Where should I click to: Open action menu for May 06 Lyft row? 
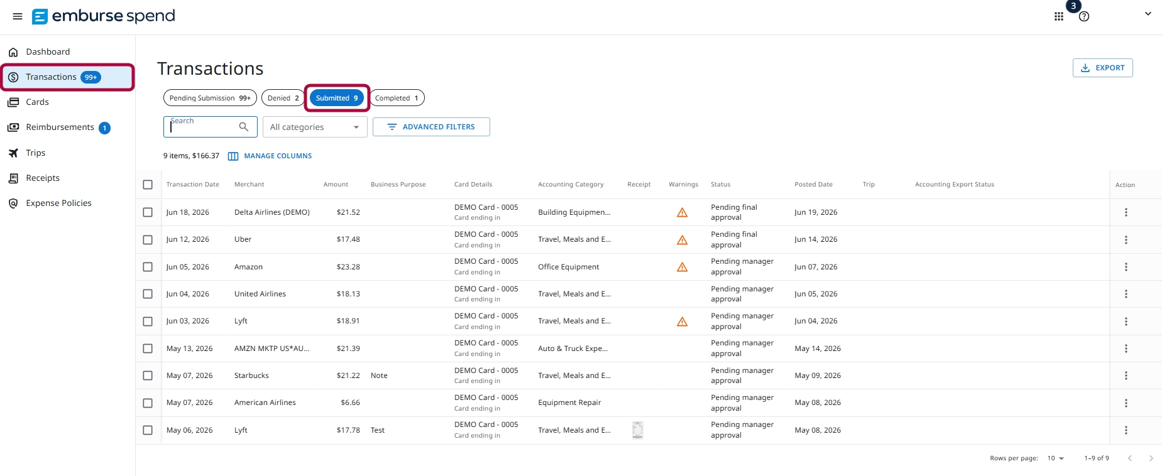(x=1126, y=430)
